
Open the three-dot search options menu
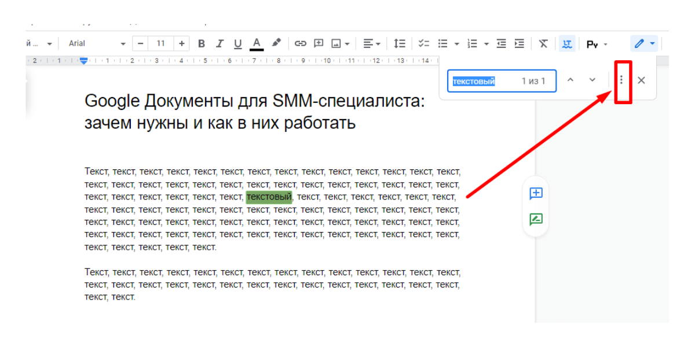point(621,80)
